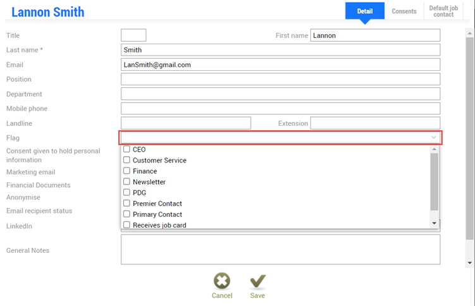Tick the CEO flag checkbox
The height and width of the screenshot is (306, 475).
[x=127, y=150]
